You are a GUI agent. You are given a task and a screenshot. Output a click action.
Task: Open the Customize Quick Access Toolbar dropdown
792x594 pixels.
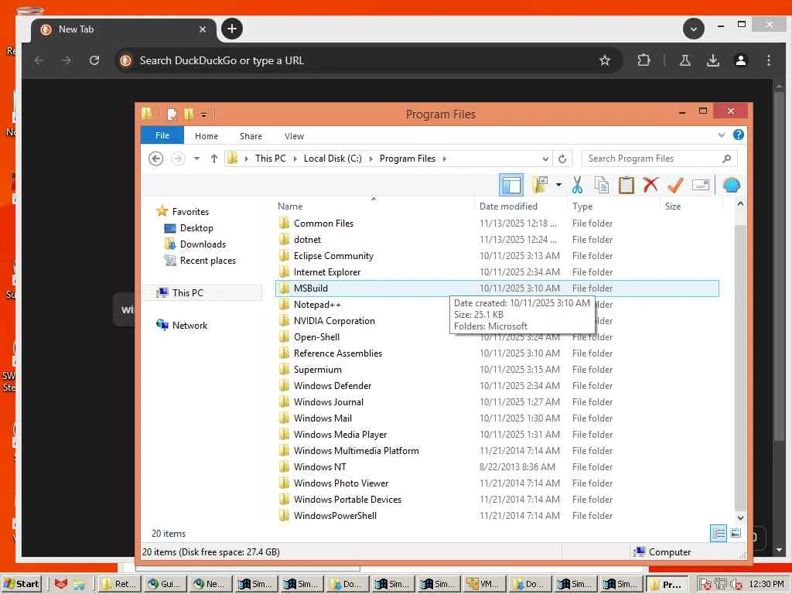pos(203,114)
